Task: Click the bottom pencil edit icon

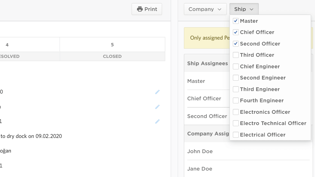Action: (x=157, y=121)
